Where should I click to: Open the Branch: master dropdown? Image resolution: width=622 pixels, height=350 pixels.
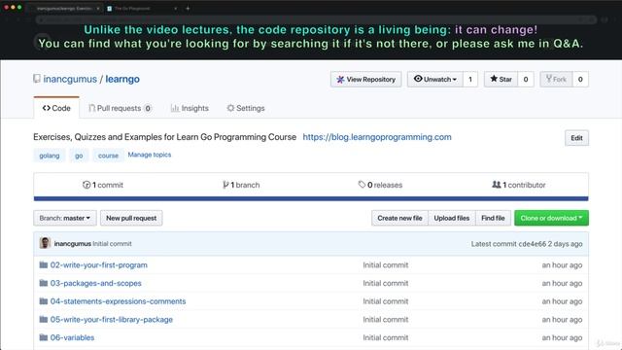pyautogui.click(x=65, y=218)
